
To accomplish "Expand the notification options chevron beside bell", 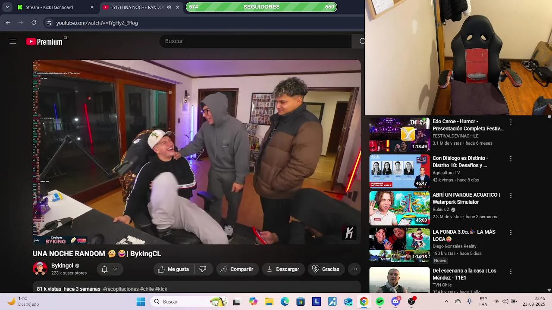I will (x=115, y=269).
